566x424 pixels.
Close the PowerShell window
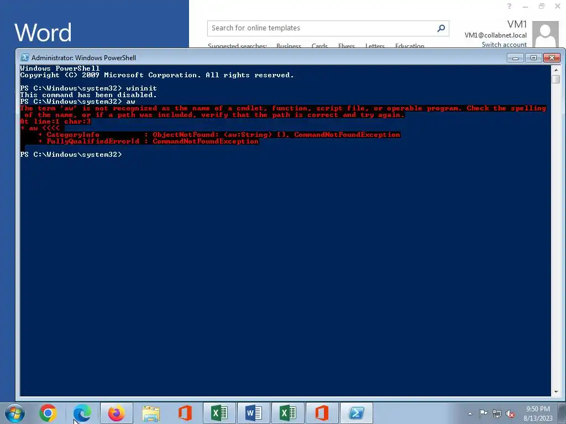[552, 57]
